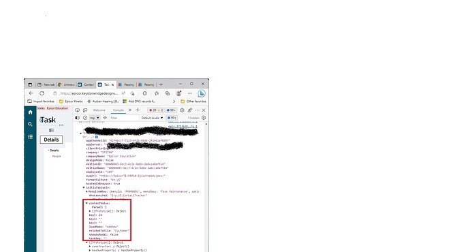The image size is (470, 252).
Task: Open DevTools settings gear icon
Action: [x=182, y=110]
